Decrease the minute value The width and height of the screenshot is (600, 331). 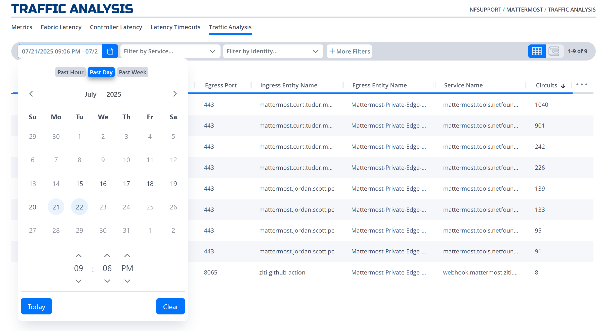pos(107,281)
